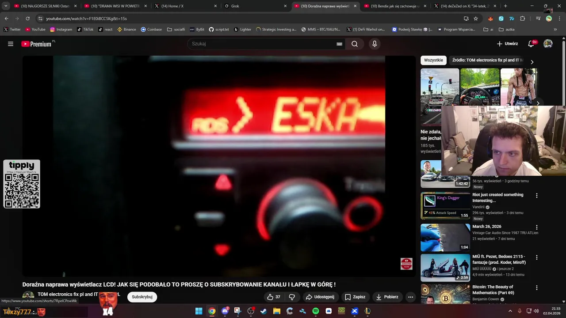Show next filter chips with arrow

tap(532, 62)
